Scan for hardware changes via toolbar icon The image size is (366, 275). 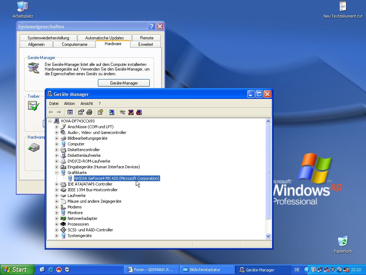[112, 112]
